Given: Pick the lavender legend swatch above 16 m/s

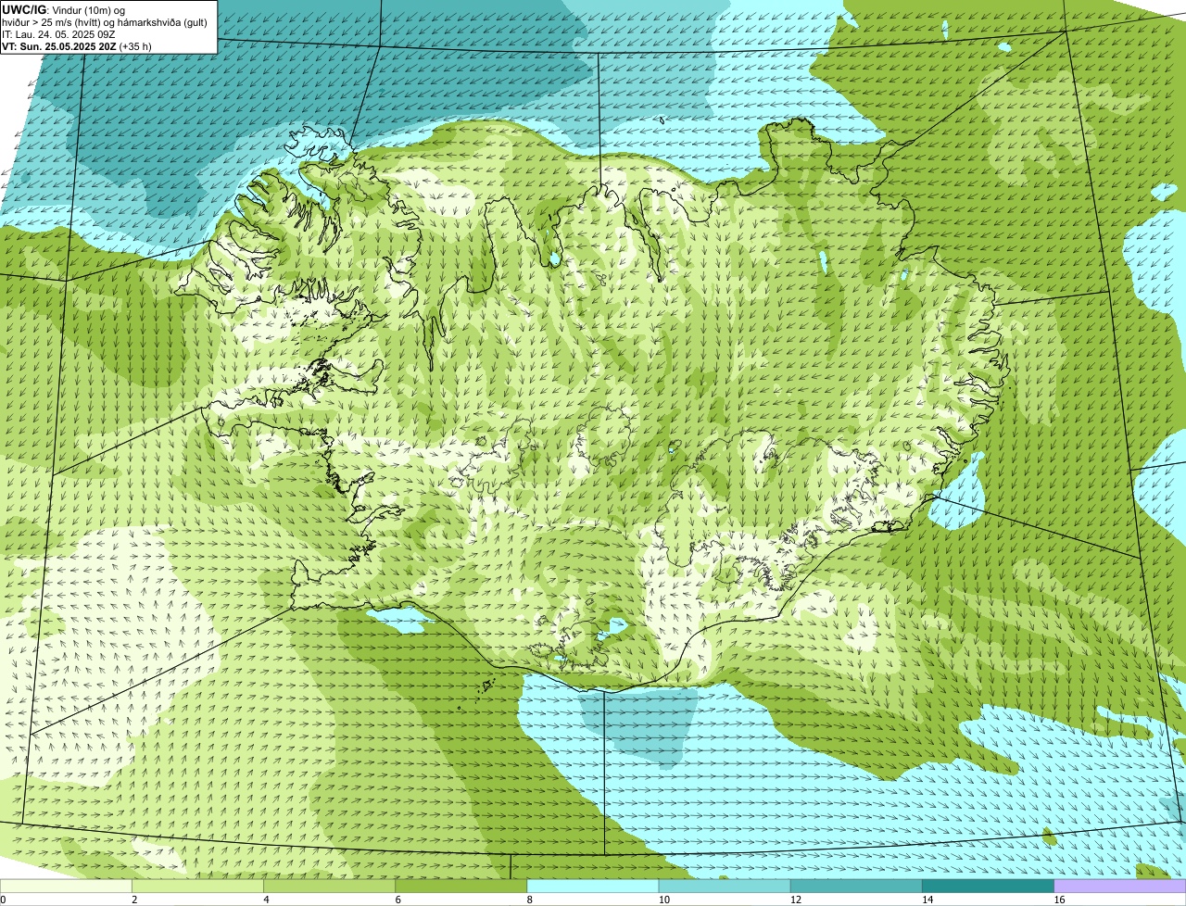Looking at the screenshot, I should 1119,886.
